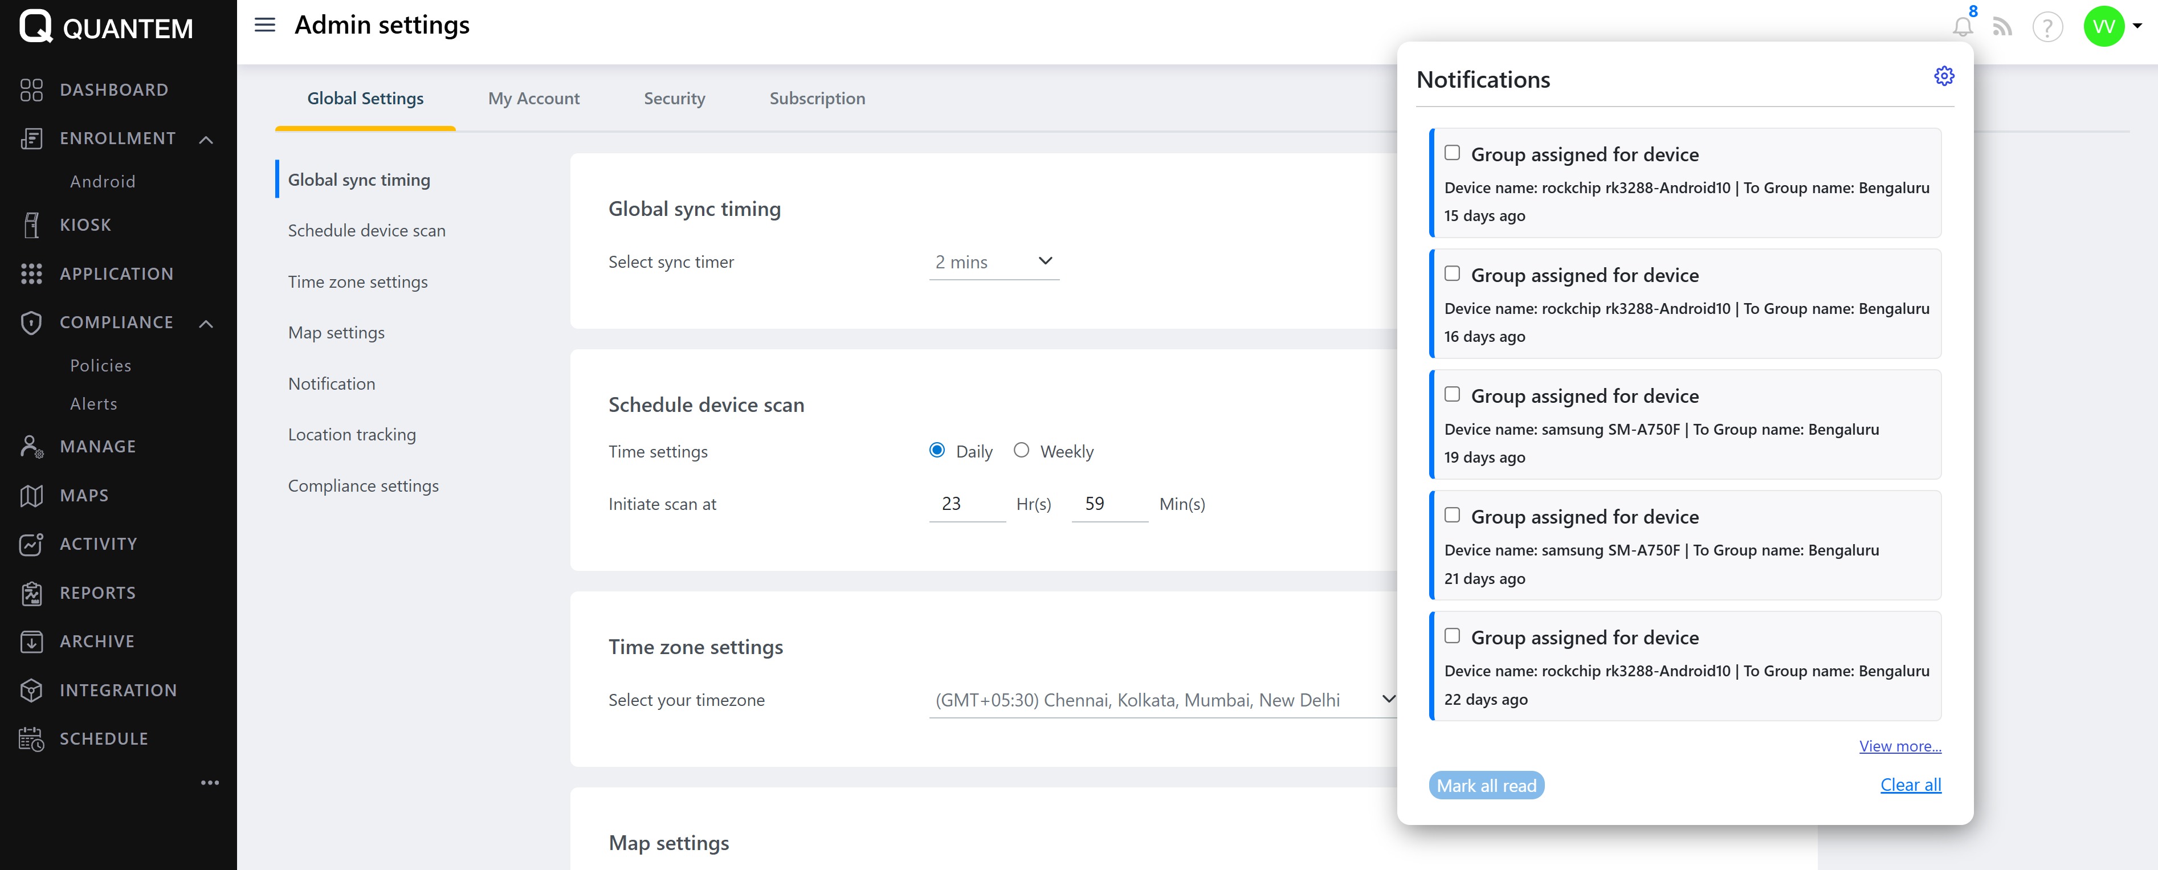
Task: Switch to the My Account tab
Action: point(533,99)
